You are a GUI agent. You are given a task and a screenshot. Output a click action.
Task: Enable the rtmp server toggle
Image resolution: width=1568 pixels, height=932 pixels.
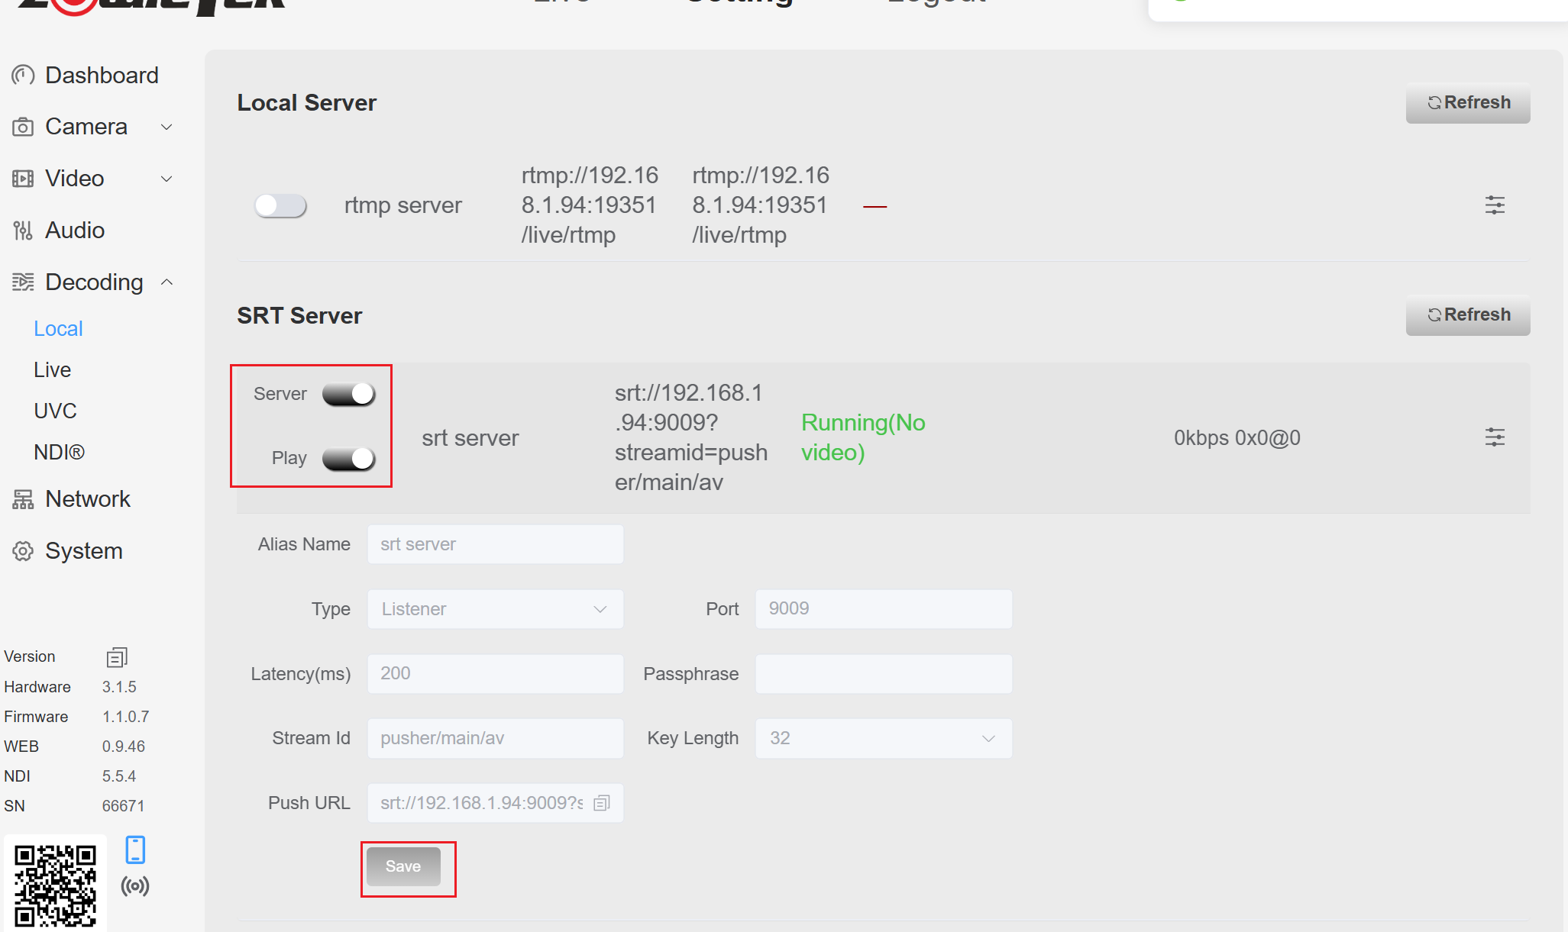[x=280, y=205]
